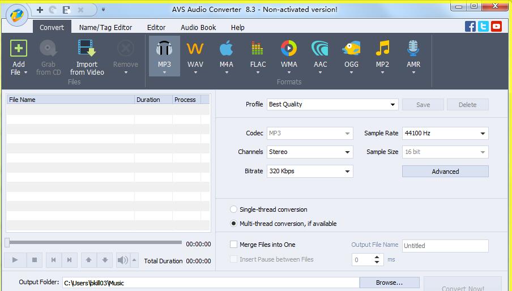Expand MP3 format options arrow
This screenshot has width=512, height=291.
(164, 72)
